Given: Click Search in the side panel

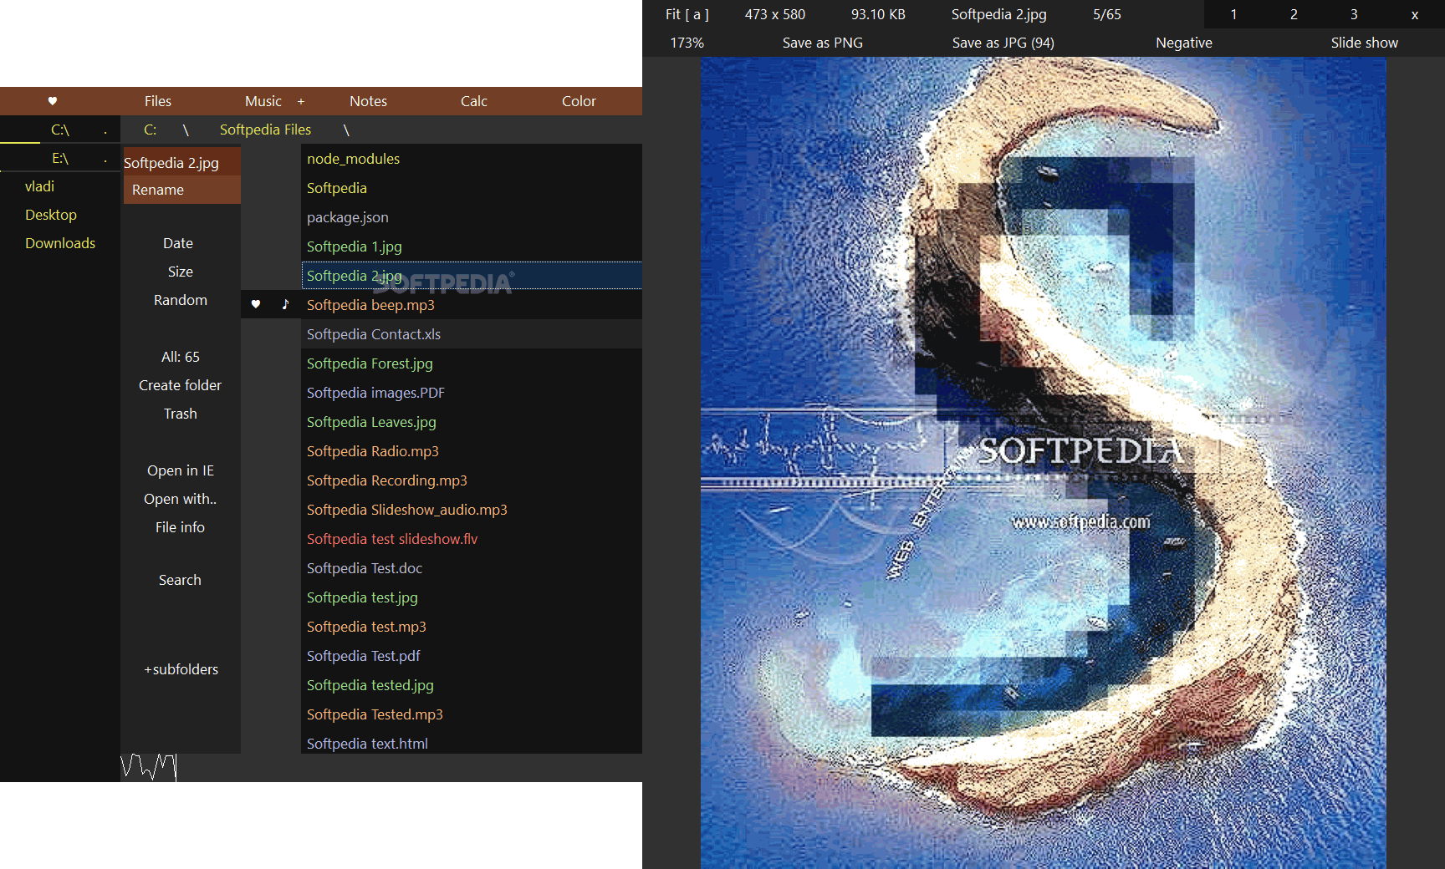Looking at the screenshot, I should 181,580.
